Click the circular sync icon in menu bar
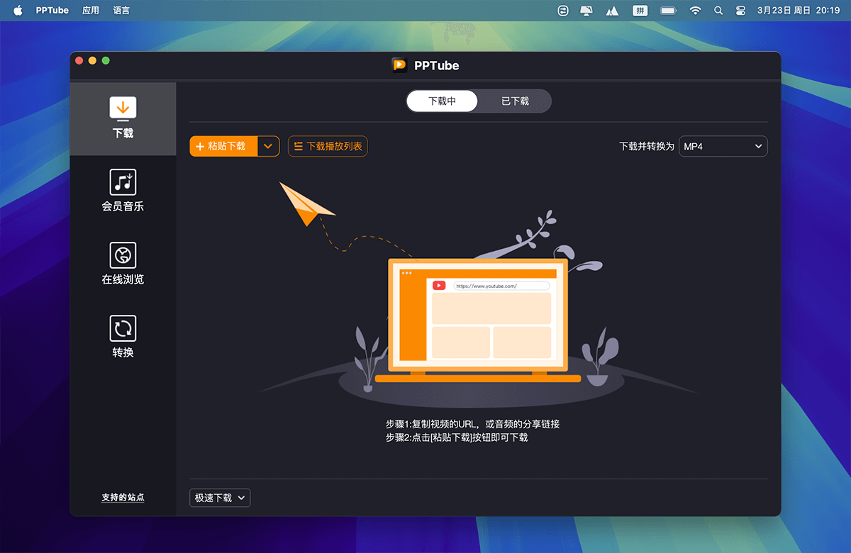The height and width of the screenshot is (553, 851). point(563,10)
